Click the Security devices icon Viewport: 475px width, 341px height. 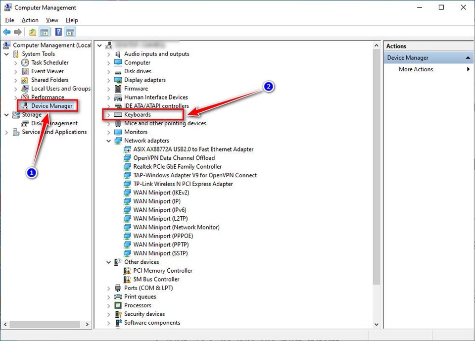point(118,314)
